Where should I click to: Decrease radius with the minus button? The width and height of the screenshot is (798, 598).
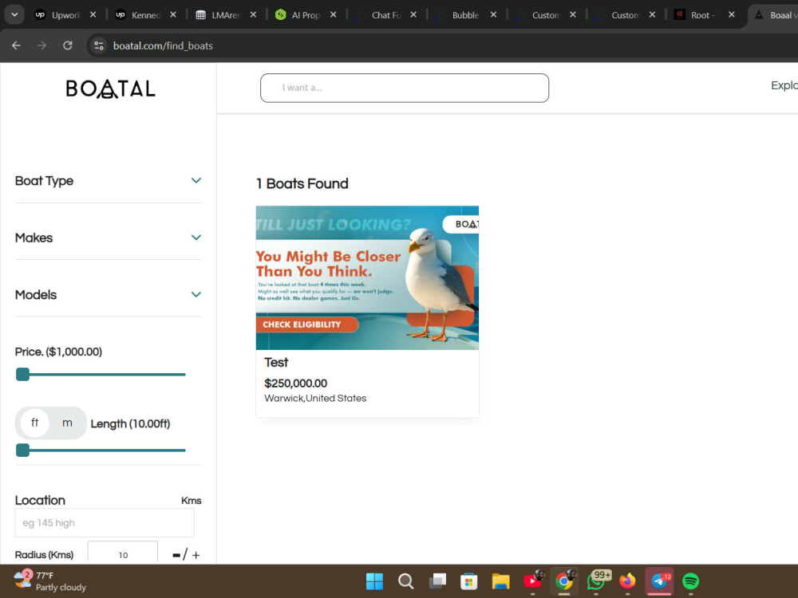pos(176,555)
